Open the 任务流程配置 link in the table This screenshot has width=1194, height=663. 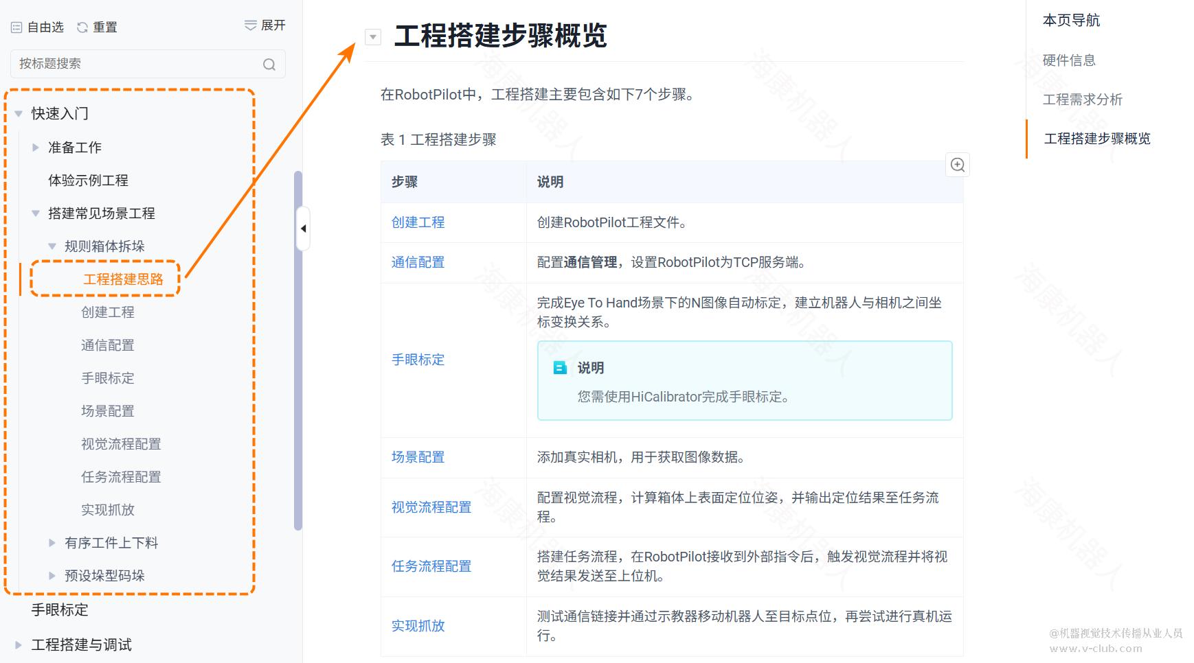click(431, 566)
